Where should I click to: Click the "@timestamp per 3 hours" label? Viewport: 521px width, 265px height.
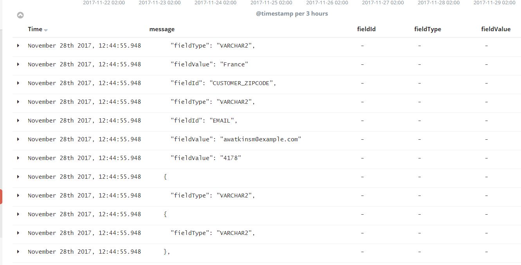[292, 14]
